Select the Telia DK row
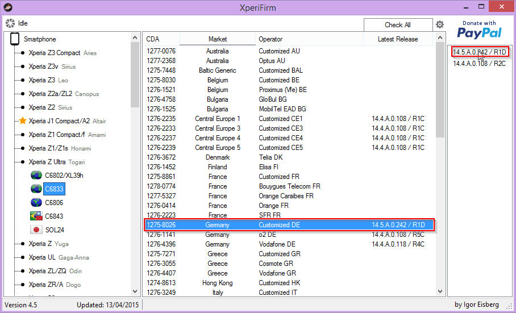The image size is (516, 313). pos(289,157)
